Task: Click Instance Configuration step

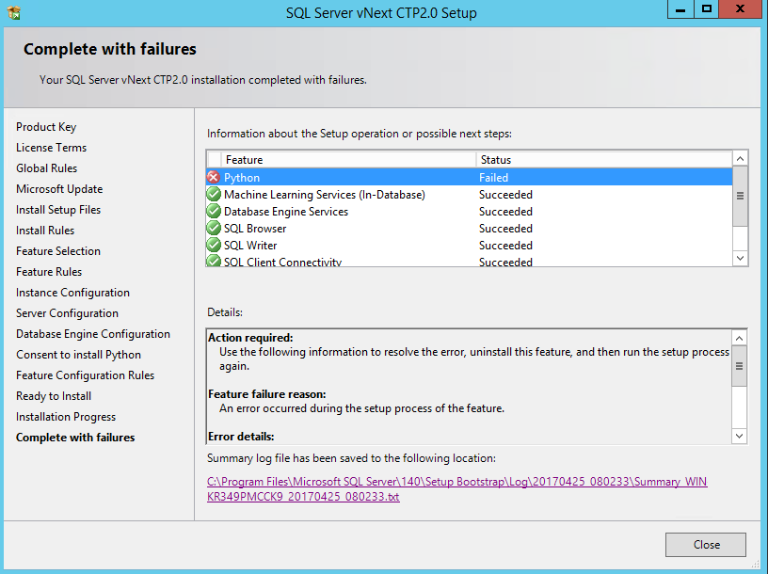Action: 72,293
